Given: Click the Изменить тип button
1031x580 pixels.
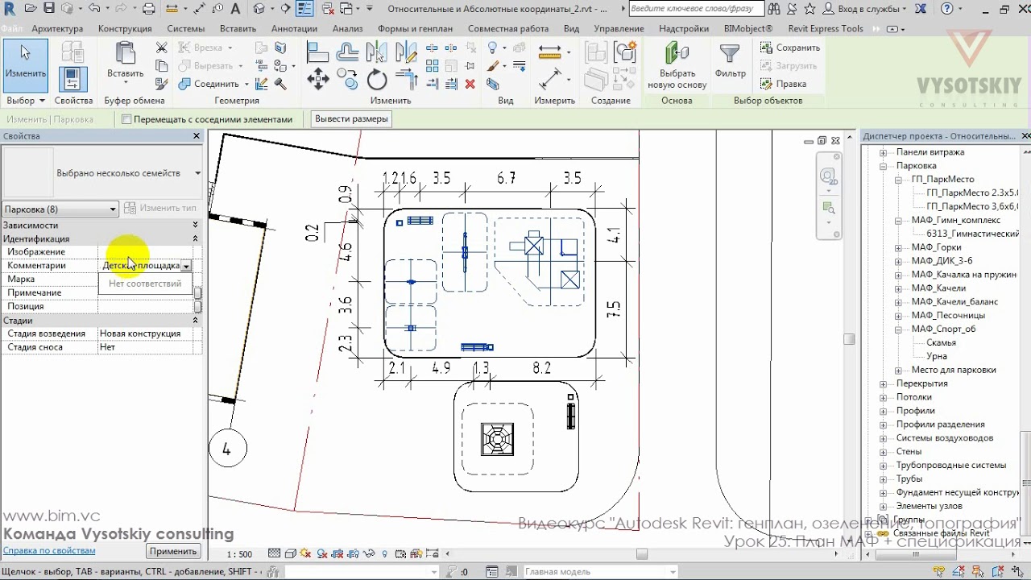Looking at the screenshot, I should click(161, 209).
